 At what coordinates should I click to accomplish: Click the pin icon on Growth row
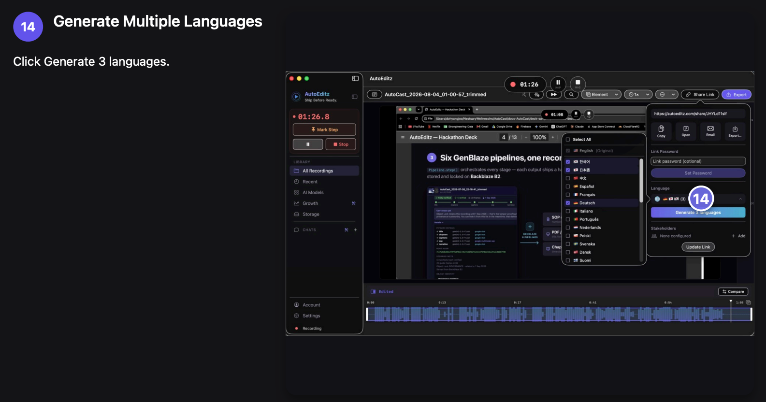pyautogui.click(x=354, y=203)
